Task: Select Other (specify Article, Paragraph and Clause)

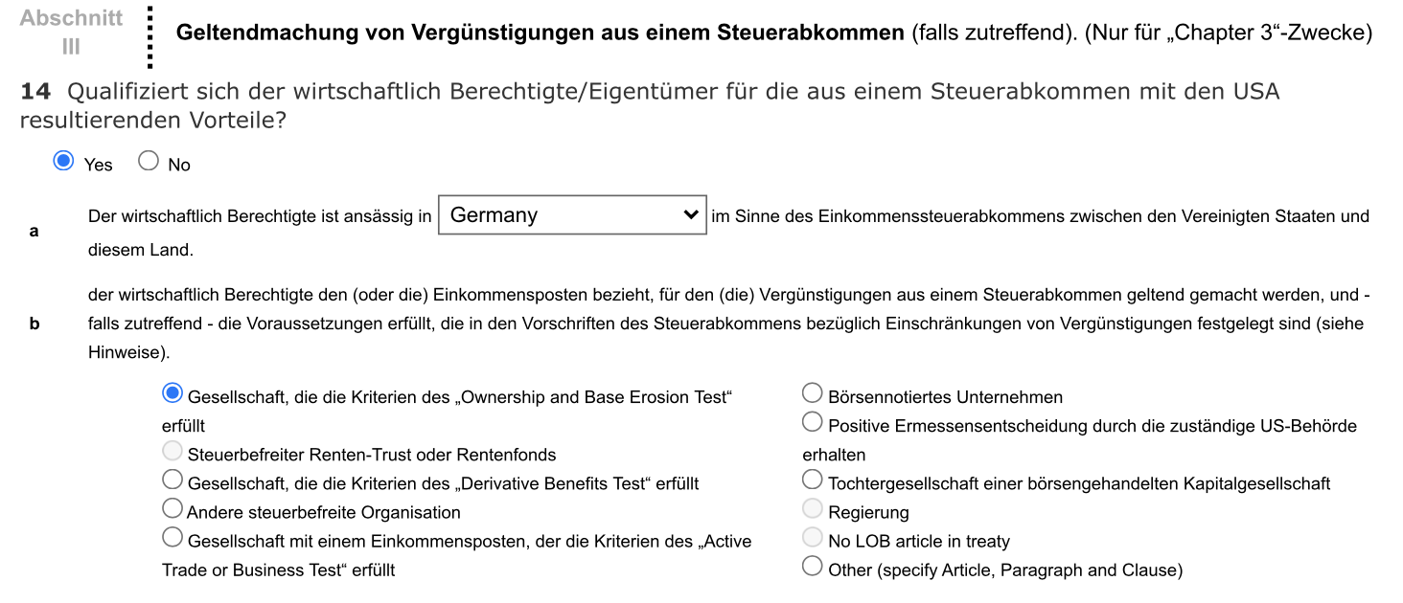Action: (x=813, y=567)
